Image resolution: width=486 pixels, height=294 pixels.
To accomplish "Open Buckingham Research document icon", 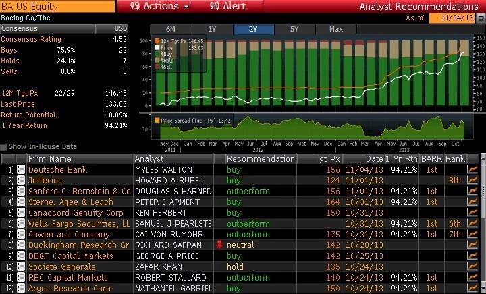I will click(21, 245).
